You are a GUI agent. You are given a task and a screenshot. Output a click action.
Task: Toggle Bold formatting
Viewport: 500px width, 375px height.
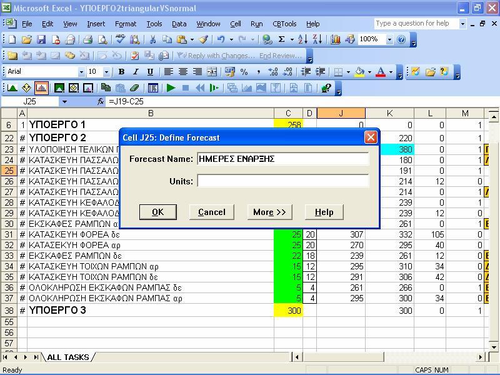[x=121, y=72]
